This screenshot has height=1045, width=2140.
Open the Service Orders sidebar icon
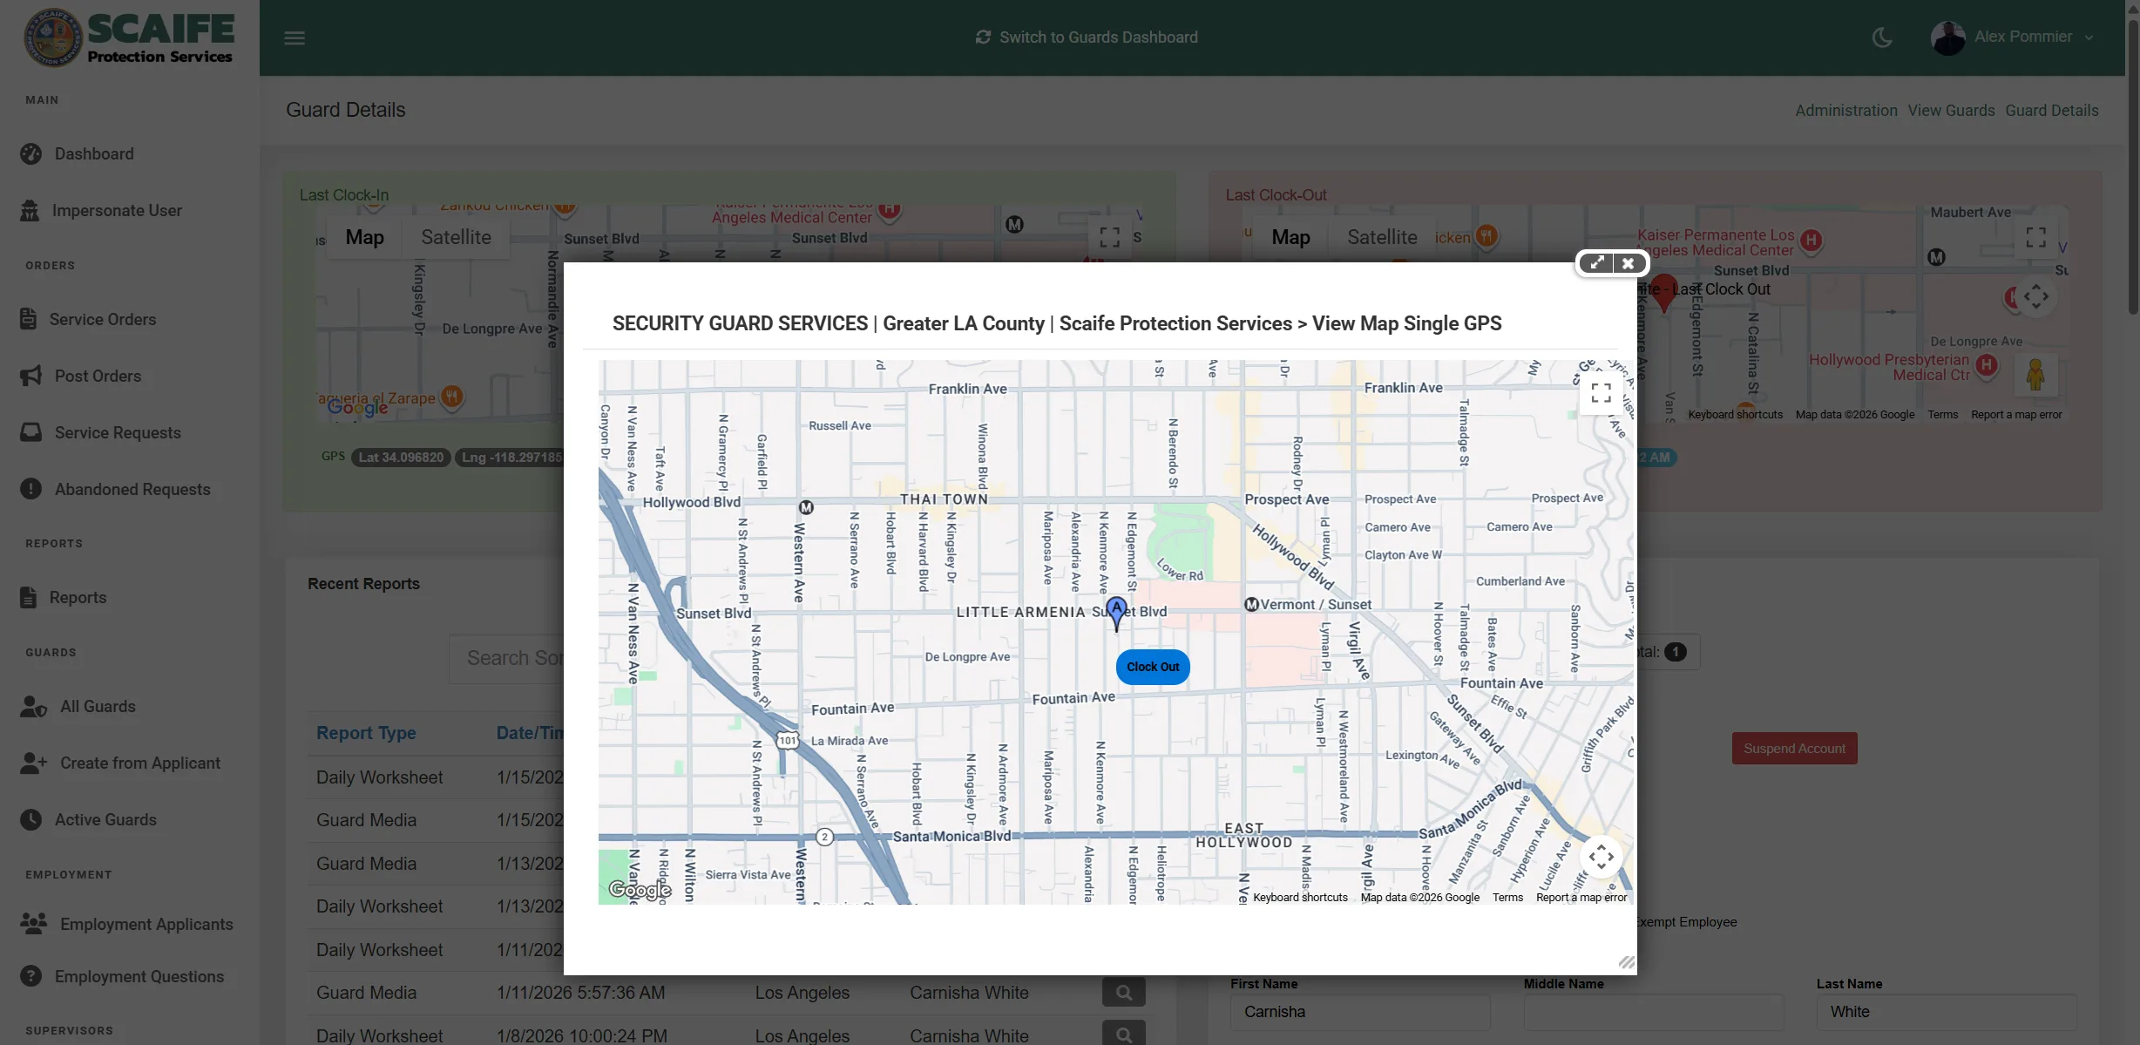[29, 320]
